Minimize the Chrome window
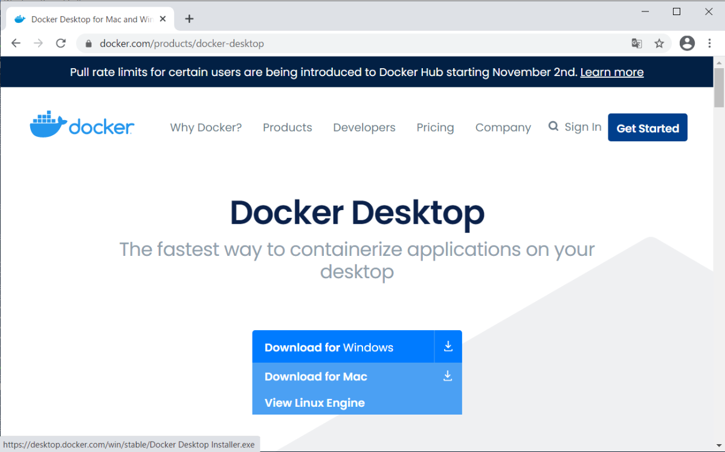Screen dimensions: 725x452 tap(644, 11)
